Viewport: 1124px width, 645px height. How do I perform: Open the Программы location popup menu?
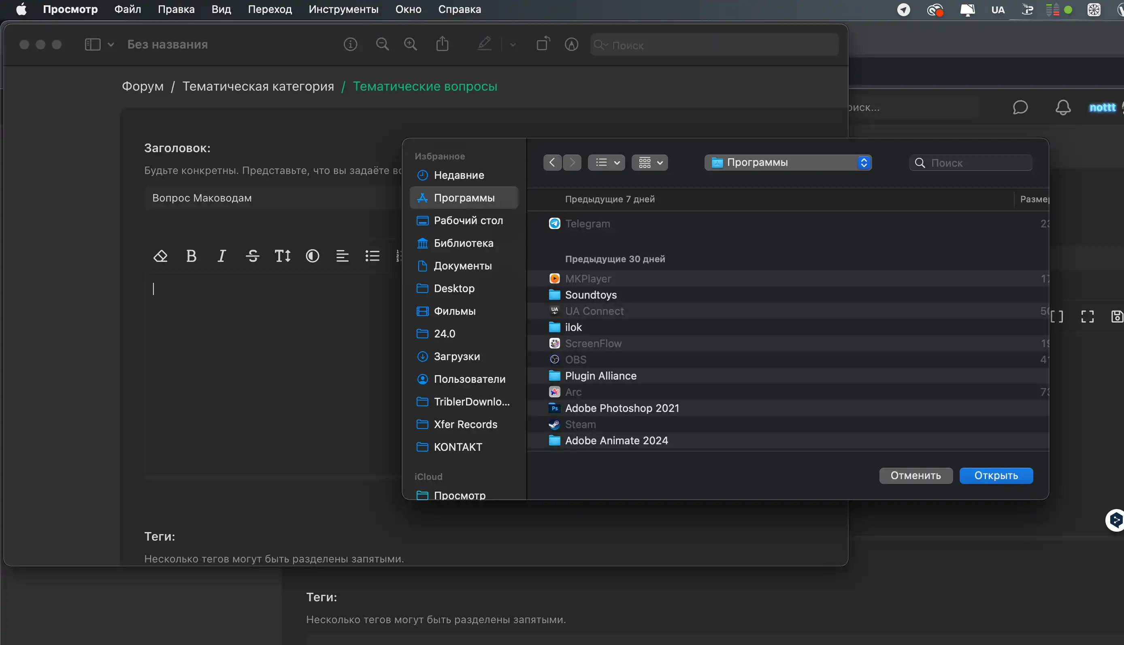pos(788,163)
